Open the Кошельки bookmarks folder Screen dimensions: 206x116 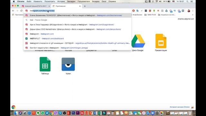click(x=167, y=15)
